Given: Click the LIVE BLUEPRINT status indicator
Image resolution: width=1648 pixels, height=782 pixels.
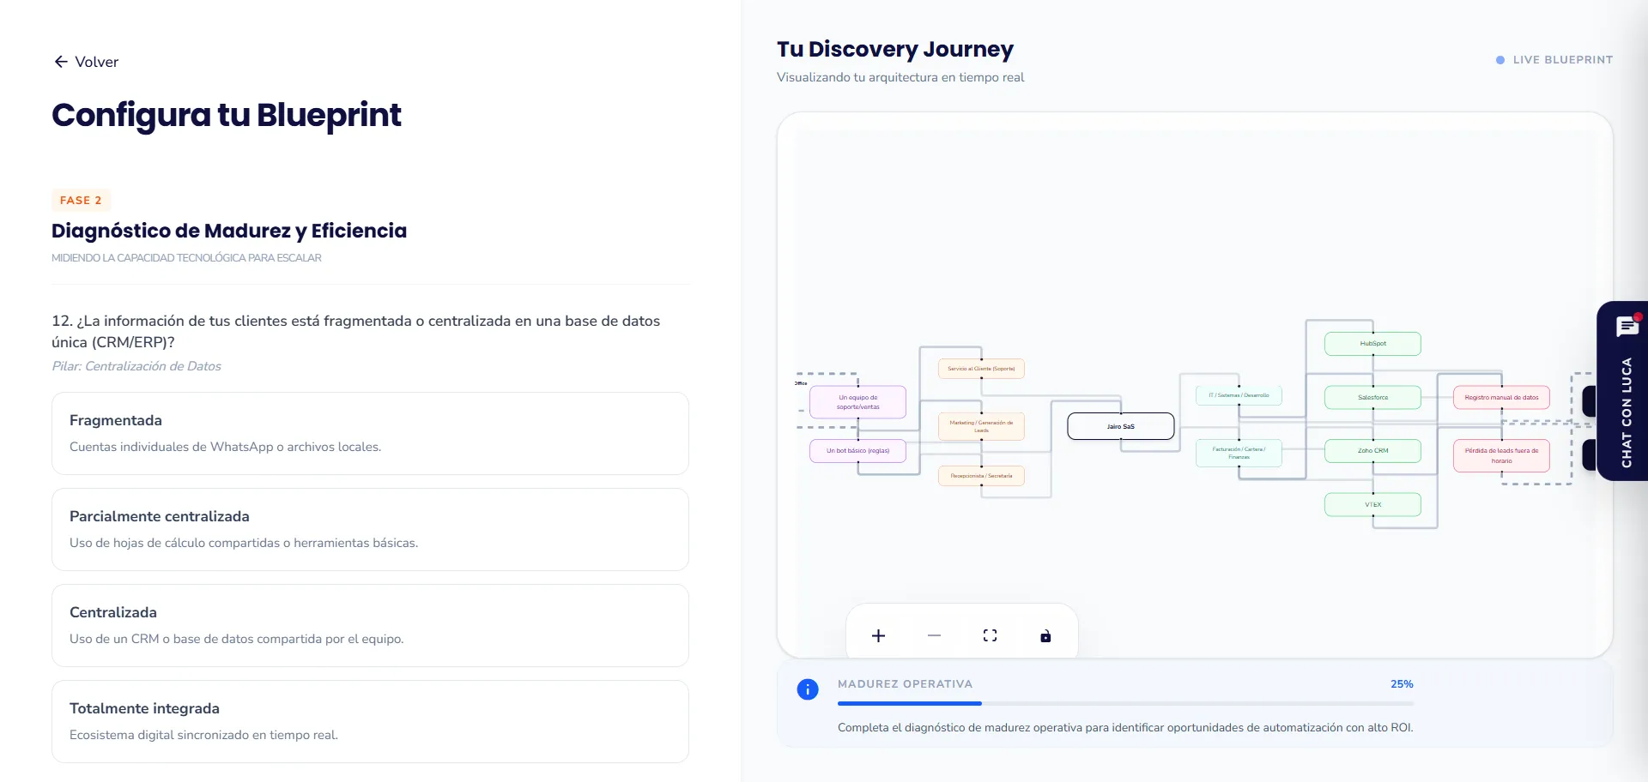Looking at the screenshot, I should (x=1554, y=60).
